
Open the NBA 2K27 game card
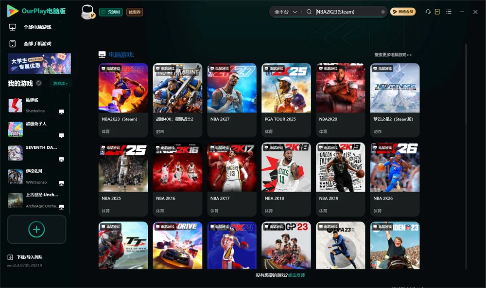[x=232, y=100]
